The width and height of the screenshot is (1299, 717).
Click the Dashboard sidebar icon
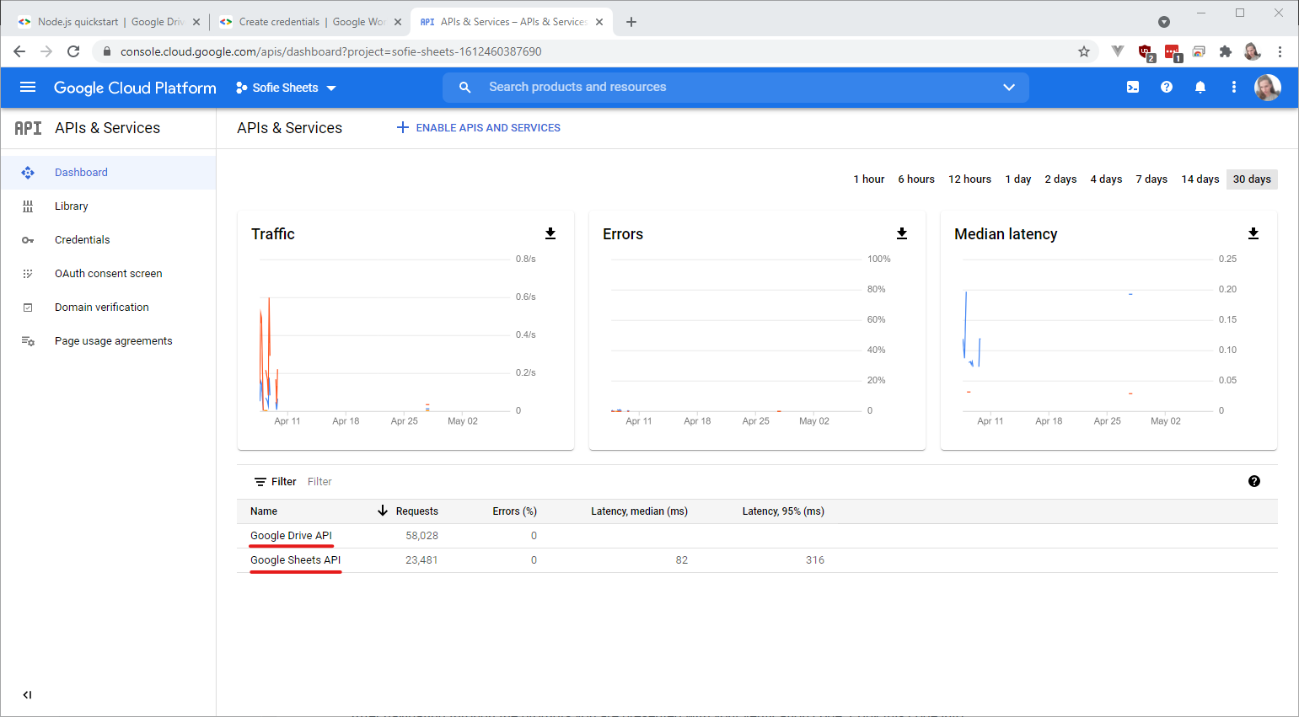28,173
